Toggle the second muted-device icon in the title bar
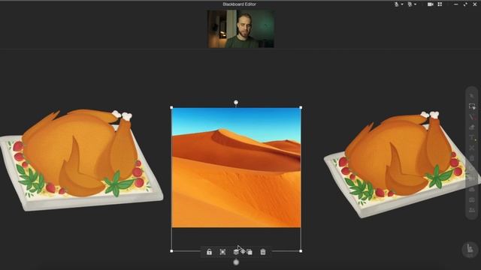Viewport: 481px width, 270px height. coord(410,4)
